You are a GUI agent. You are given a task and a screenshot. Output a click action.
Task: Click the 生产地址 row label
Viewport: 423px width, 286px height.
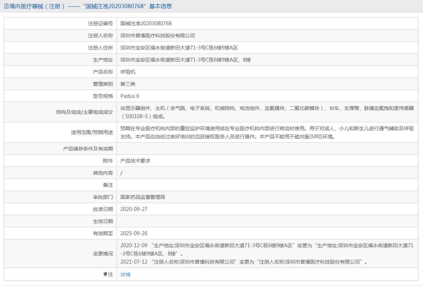click(x=103, y=60)
